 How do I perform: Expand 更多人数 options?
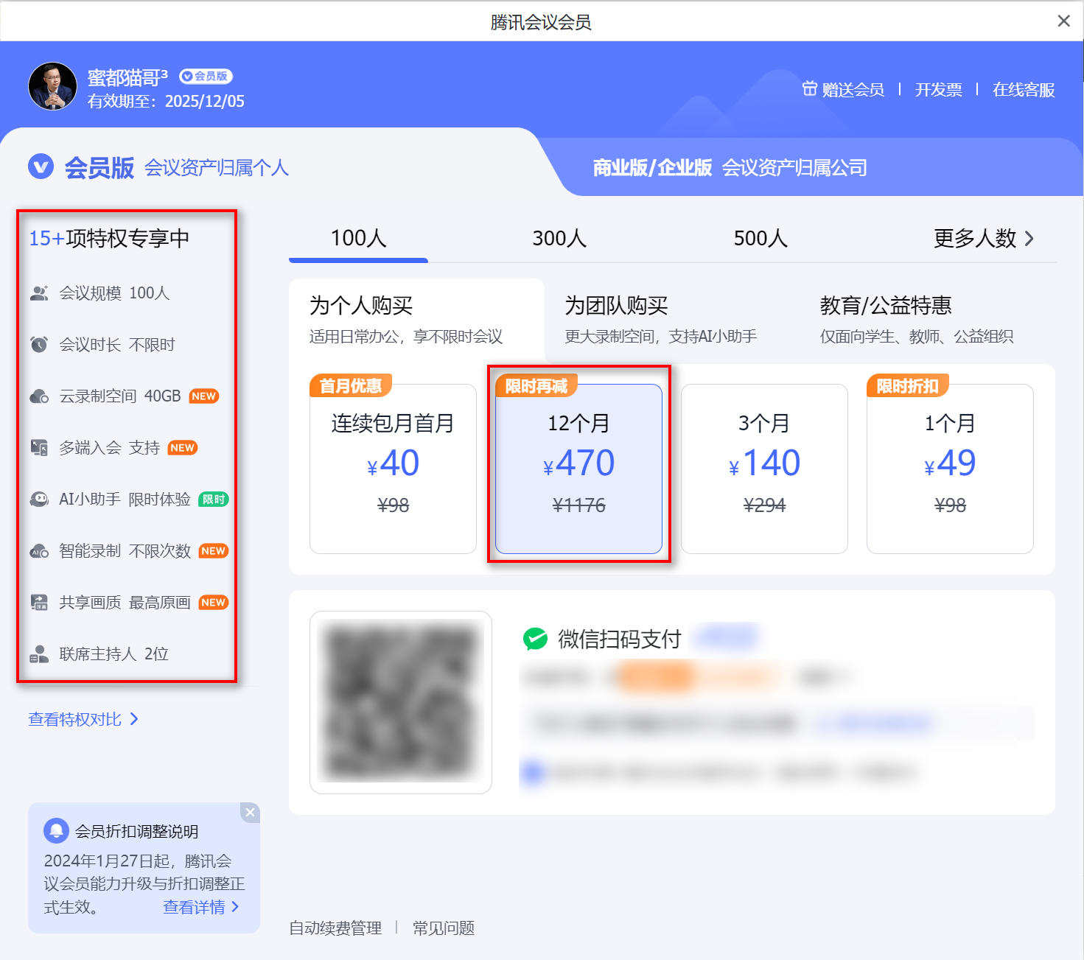click(x=984, y=238)
